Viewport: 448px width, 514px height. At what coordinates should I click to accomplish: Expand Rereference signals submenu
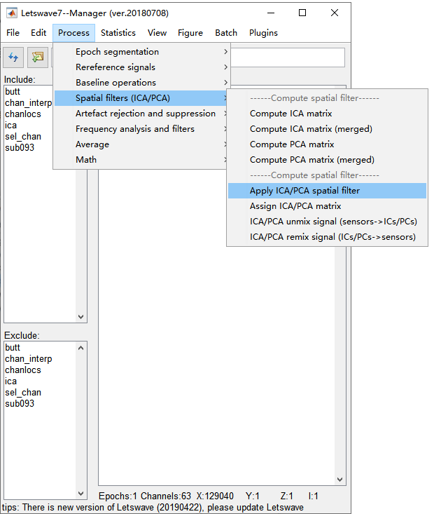coord(141,67)
